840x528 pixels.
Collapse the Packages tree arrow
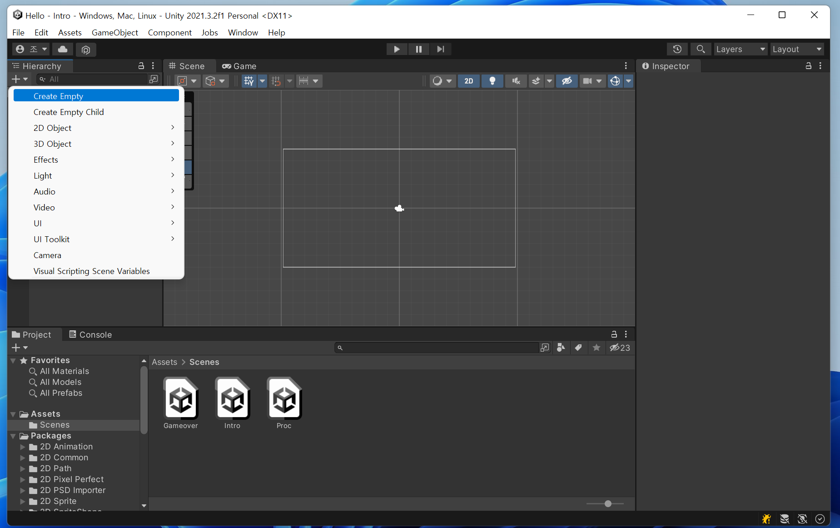(13, 436)
